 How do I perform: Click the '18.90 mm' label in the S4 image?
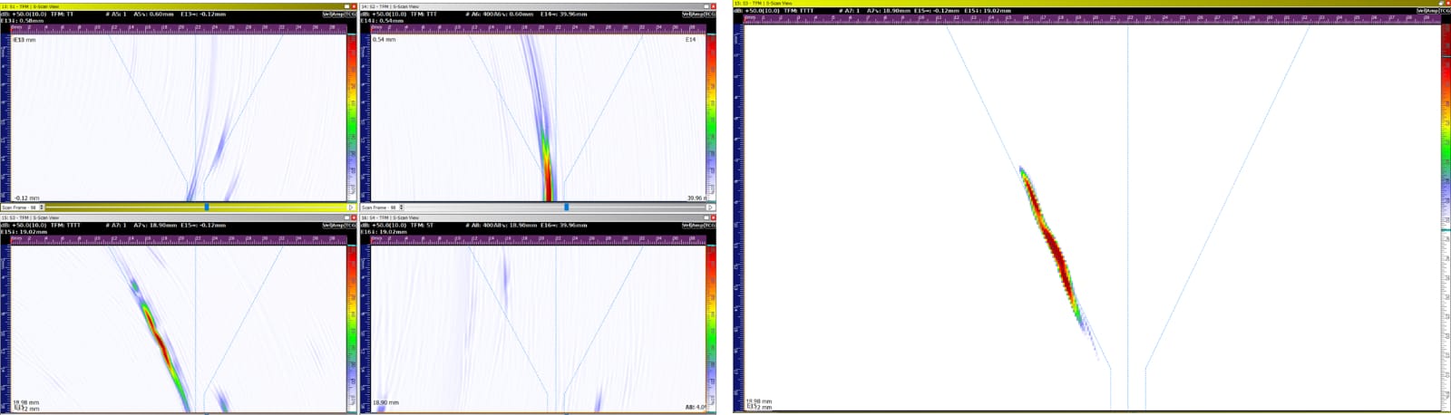(386, 402)
